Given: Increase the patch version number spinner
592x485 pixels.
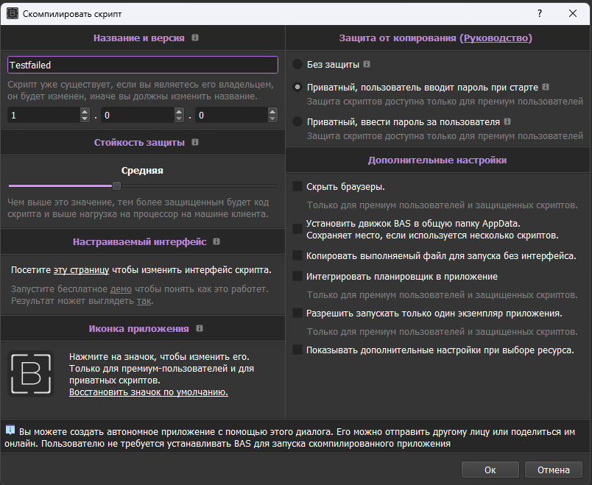Looking at the screenshot, I should [272, 112].
